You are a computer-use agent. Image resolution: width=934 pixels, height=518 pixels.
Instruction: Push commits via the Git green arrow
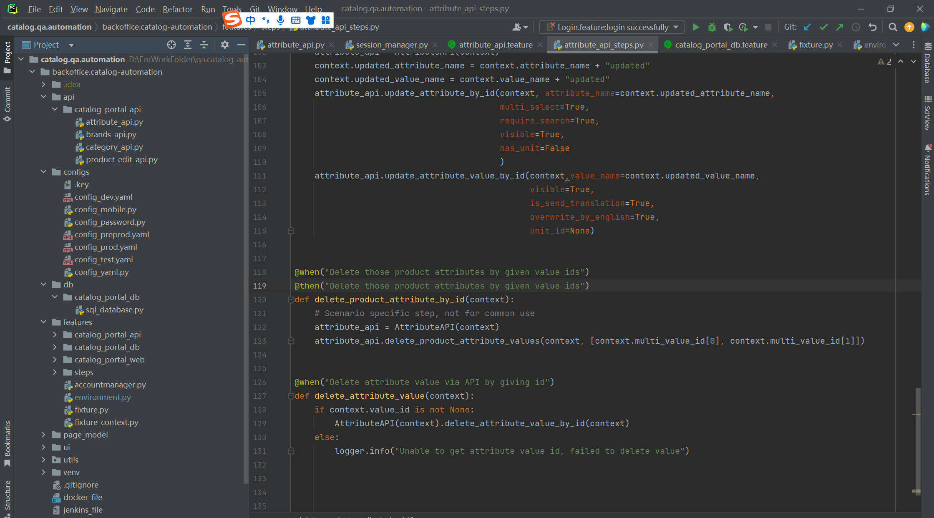(x=839, y=27)
